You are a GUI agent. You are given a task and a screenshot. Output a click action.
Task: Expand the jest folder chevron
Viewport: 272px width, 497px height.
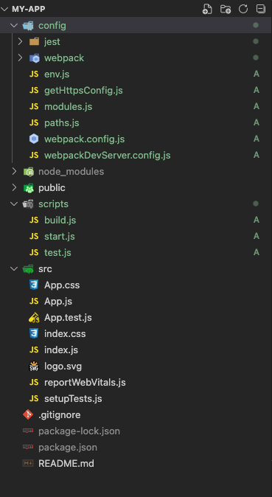(x=20, y=41)
